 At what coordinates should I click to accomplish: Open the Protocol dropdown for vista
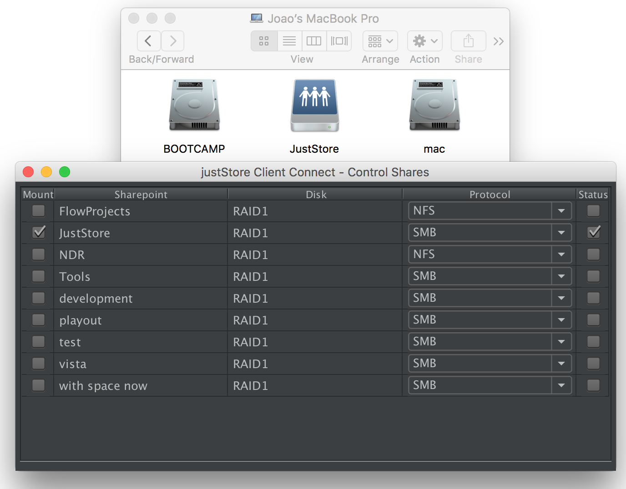pos(490,364)
